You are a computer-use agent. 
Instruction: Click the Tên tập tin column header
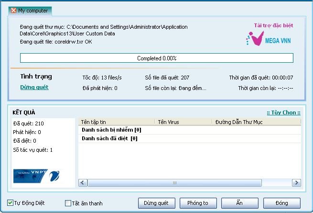click(117, 122)
